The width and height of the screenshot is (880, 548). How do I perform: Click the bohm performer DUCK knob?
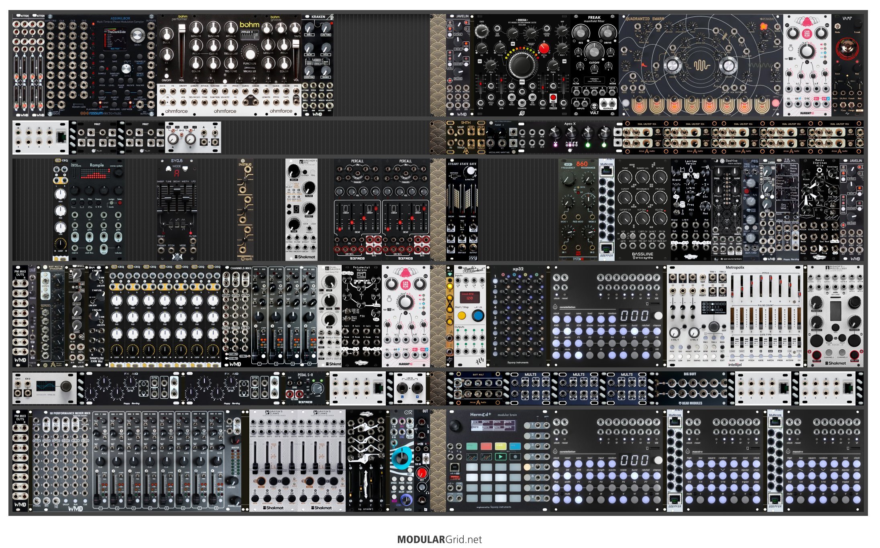tap(167, 34)
